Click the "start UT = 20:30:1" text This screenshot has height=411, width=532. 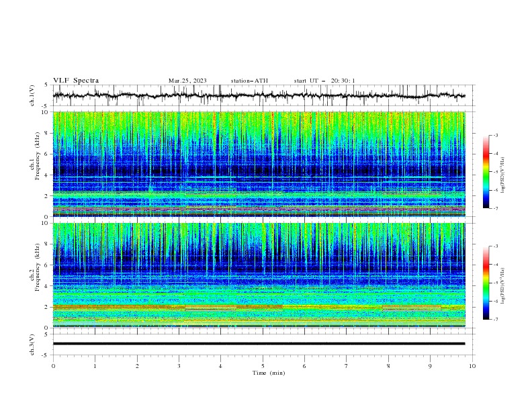point(324,81)
